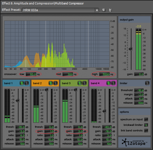Click limiter threshold value field
This screenshot has height=150, width=153.
pos(139,90)
